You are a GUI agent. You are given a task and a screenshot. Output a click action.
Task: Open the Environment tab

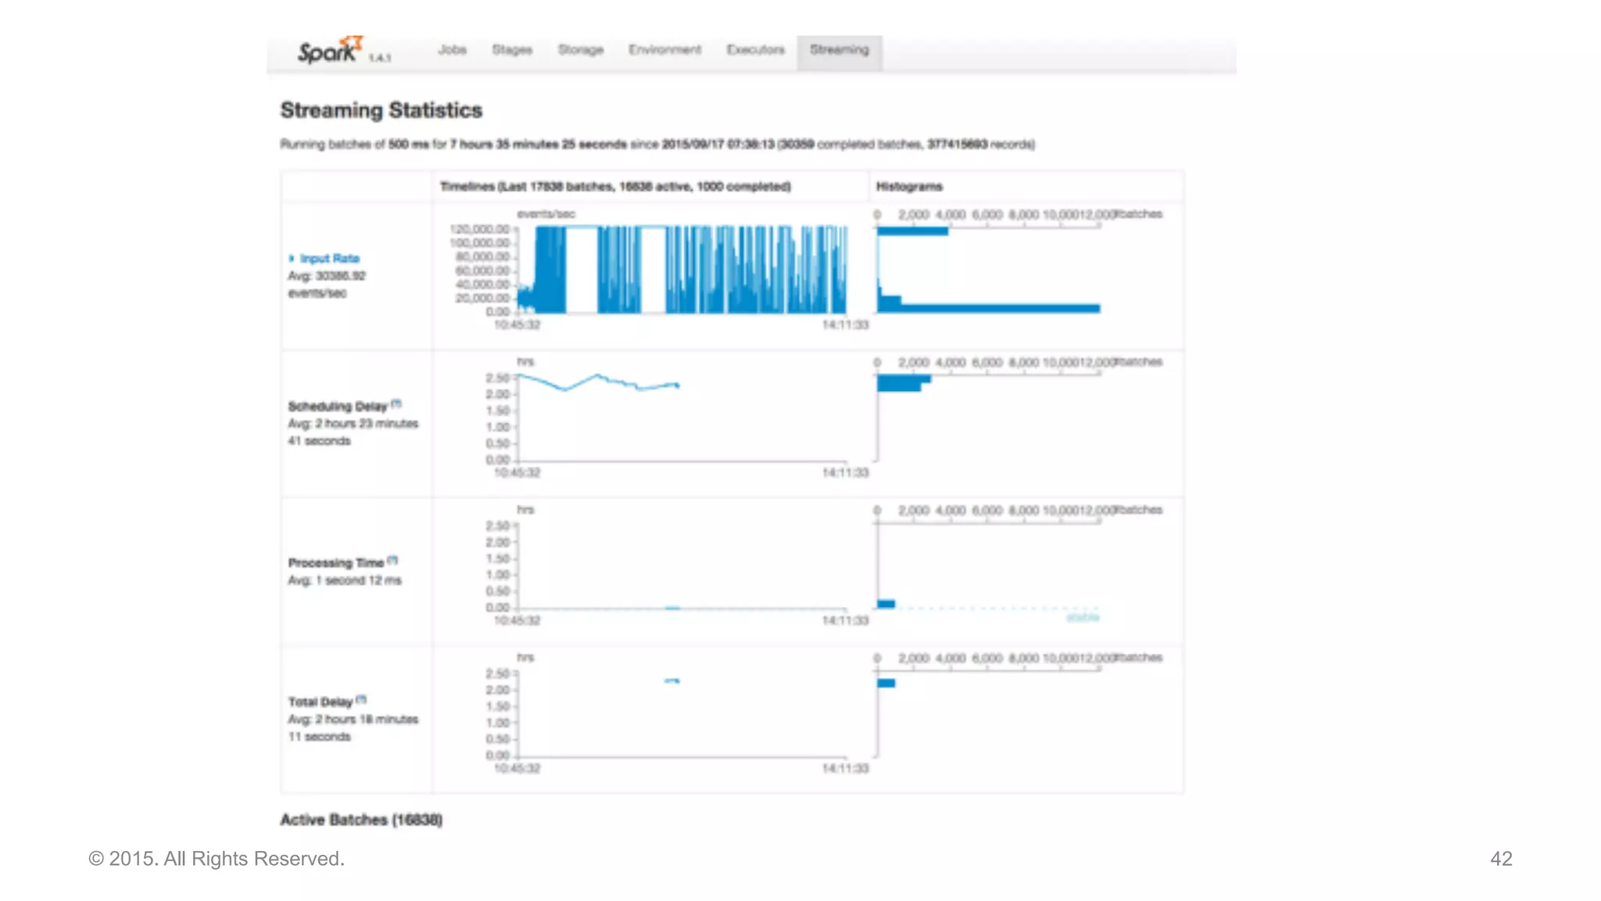[664, 50]
